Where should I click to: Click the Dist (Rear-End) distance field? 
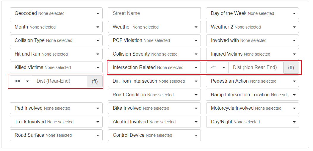click(59, 81)
